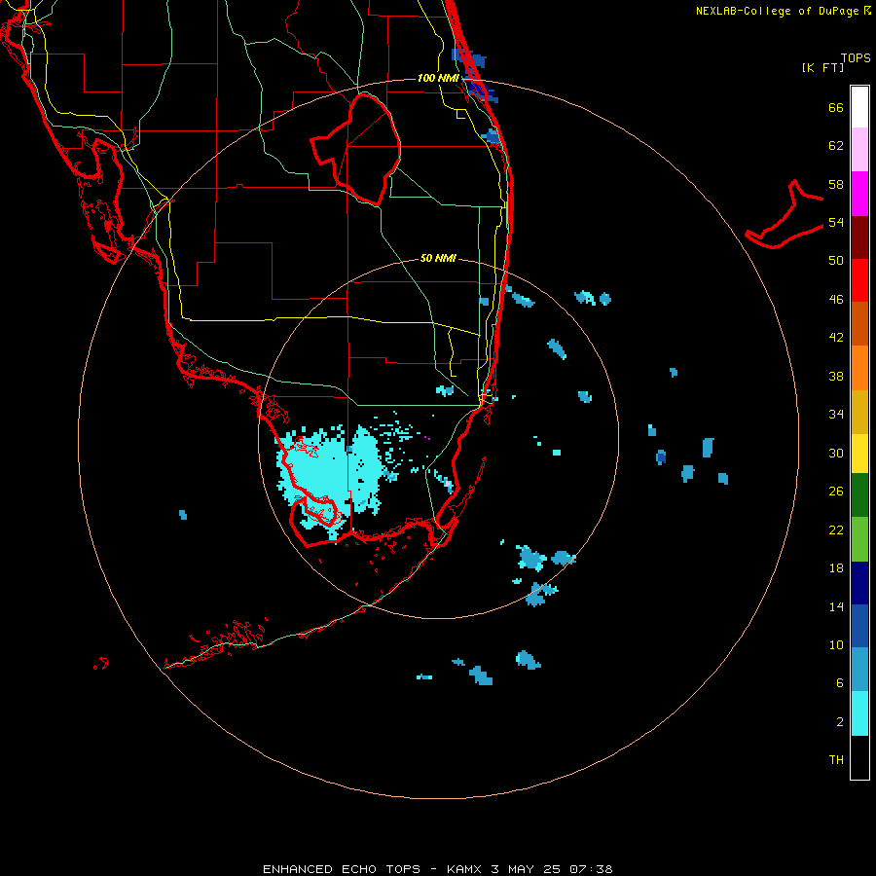Click the NEXLAB-College of DuPage credit text

coord(783,11)
